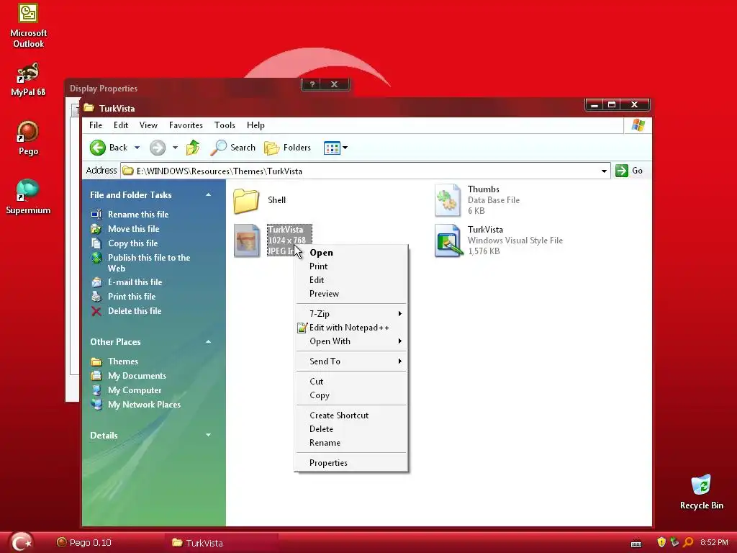Viewport: 737px width, 553px height.
Task: Open Properties from context menu
Action: click(351, 463)
